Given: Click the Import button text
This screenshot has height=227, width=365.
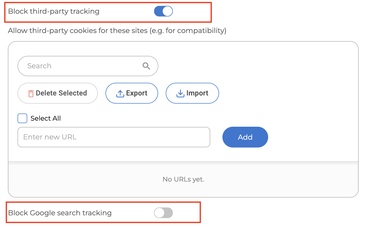Looking at the screenshot, I should click(197, 93).
